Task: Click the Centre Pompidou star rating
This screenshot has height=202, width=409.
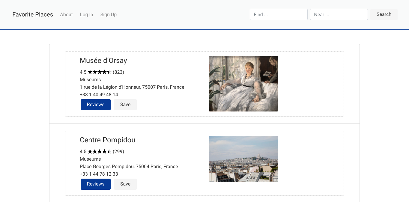Action: pos(100,151)
